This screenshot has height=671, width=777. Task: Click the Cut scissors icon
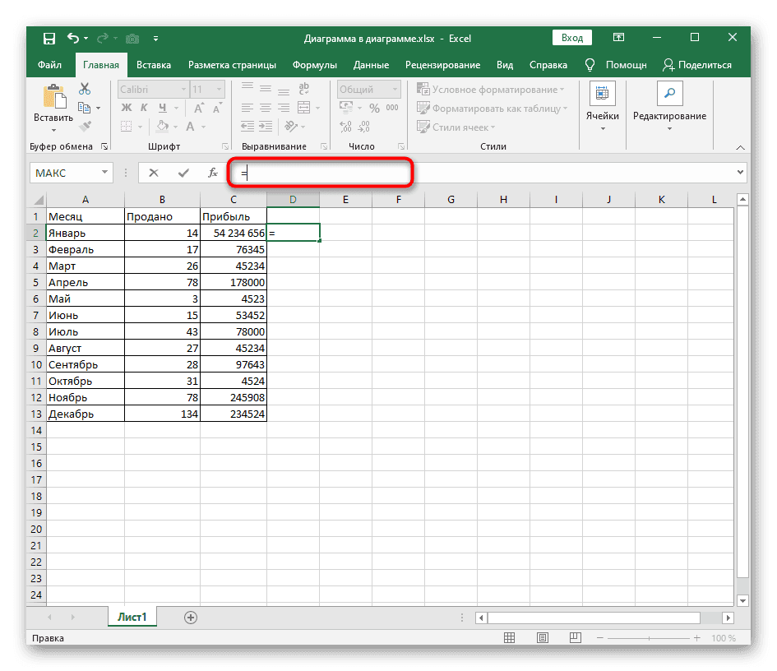pyautogui.click(x=84, y=89)
